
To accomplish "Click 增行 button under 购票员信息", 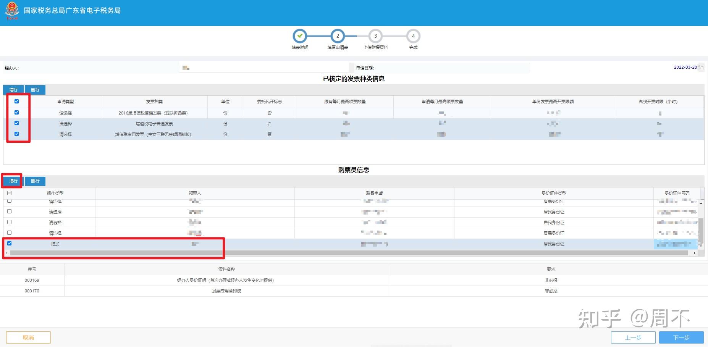I will 13,181.
